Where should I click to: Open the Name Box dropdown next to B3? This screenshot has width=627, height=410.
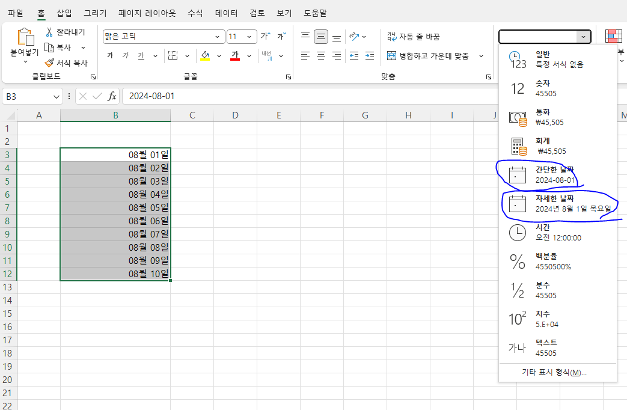coord(56,96)
